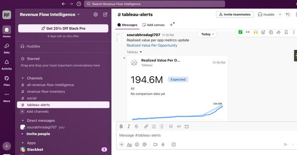Toggle blockquote formatting

point(171,126)
